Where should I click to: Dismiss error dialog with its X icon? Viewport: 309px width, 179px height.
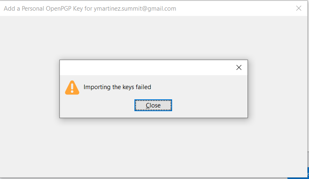(x=239, y=68)
